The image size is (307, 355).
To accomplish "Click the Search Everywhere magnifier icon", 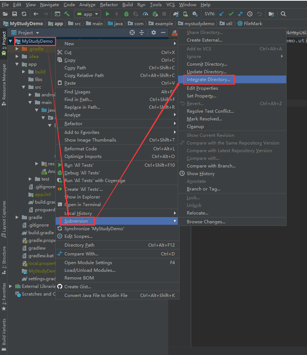I will [283, 14].
